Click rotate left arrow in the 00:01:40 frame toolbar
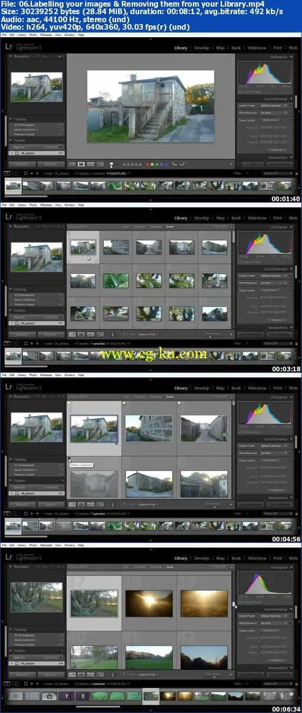The width and height of the screenshot is (302, 713). pyautogui.click(x=175, y=164)
